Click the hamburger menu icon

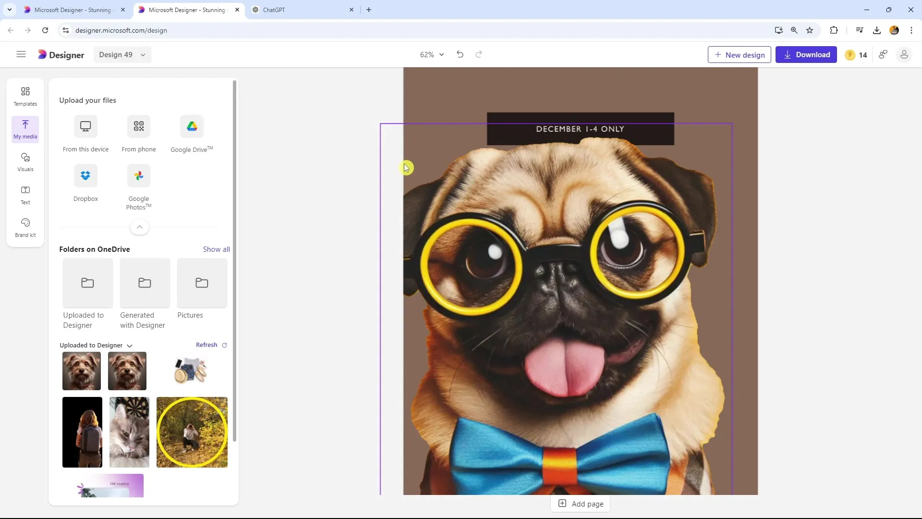[x=20, y=54]
